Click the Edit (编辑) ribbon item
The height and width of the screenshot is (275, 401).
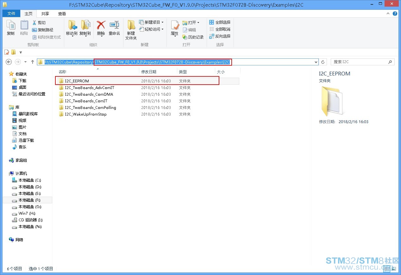[189, 30]
